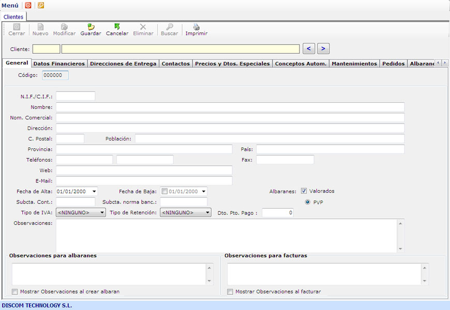Click the Imprimir printer icon
The height and width of the screenshot is (310, 450).
click(196, 27)
